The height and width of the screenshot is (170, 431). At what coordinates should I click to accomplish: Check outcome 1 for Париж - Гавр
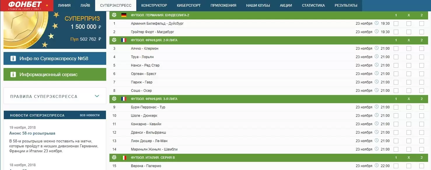tap(396, 83)
